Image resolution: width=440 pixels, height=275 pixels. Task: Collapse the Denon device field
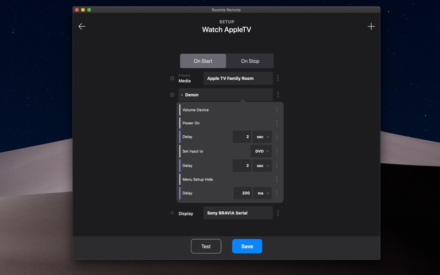tap(226, 95)
